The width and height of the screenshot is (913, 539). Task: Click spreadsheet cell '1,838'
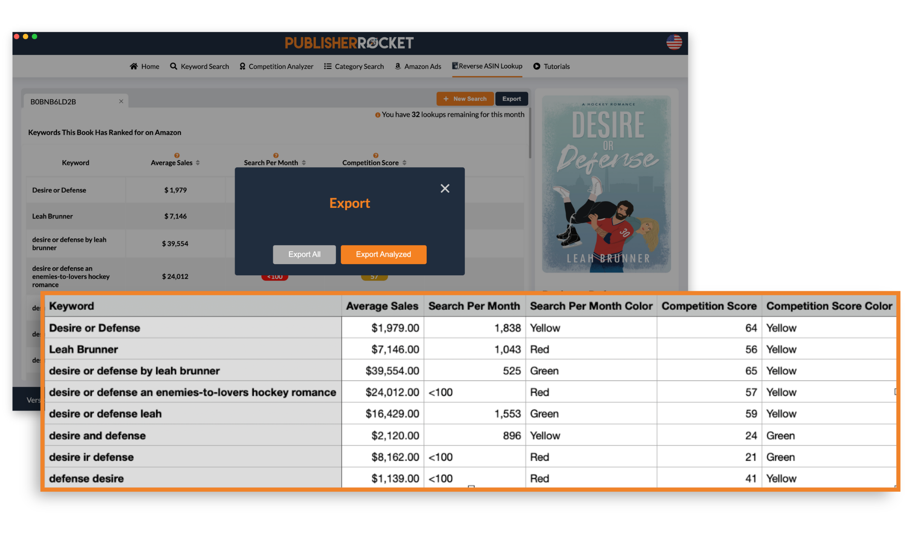[475, 328]
